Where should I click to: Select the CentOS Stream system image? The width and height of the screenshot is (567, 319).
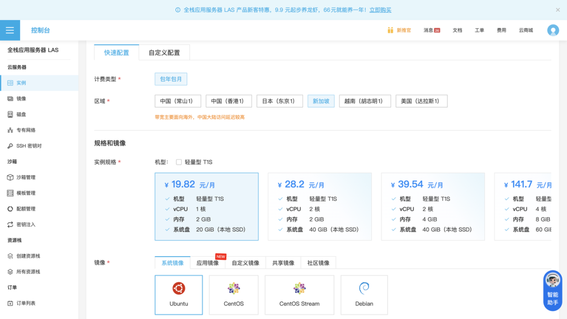coord(299,295)
